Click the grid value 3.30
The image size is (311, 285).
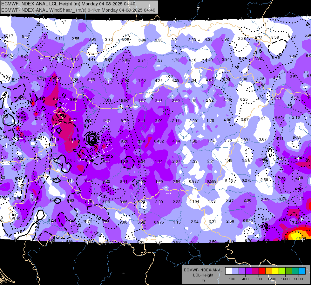pos(193,121)
